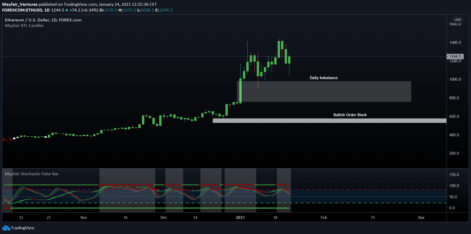Screen dimensions: 471x234
Task: Select the Daily Imbalance label
Action: [324, 78]
